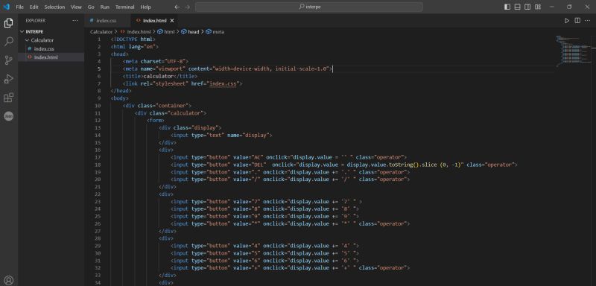
Task: Click the div class="calculator" line
Action: pyautogui.click(x=171, y=113)
